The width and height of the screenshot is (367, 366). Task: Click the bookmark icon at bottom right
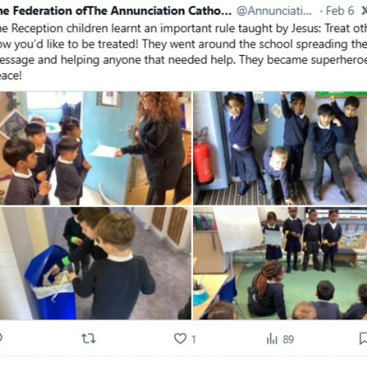point(363,339)
